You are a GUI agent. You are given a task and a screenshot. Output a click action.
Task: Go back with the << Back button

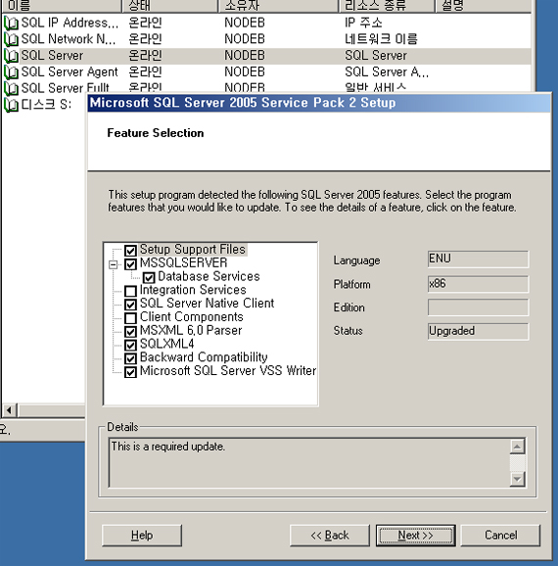pyautogui.click(x=330, y=535)
